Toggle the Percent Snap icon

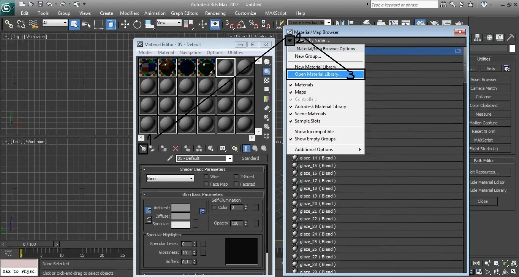pos(253,24)
